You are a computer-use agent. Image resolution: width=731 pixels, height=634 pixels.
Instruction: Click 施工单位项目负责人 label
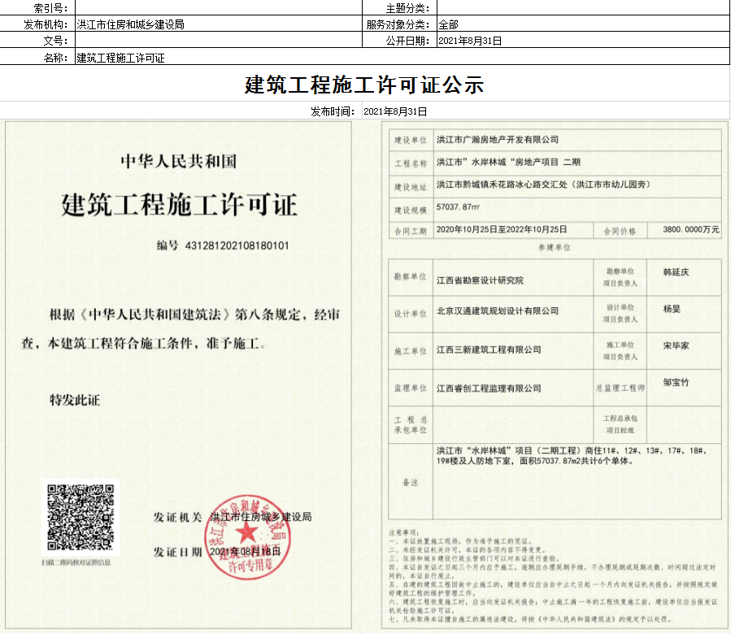tap(620, 351)
